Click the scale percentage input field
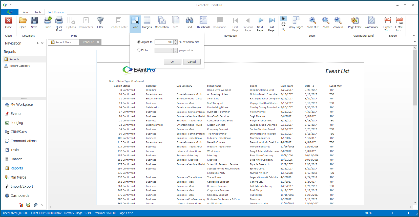The height and width of the screenshot is (217, 419). click(x=164, y=42)
